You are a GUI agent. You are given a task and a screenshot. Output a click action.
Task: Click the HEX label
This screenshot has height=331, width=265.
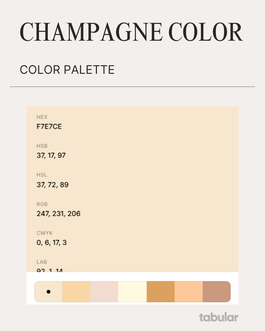pyautogui.click(x=42, y=117)
